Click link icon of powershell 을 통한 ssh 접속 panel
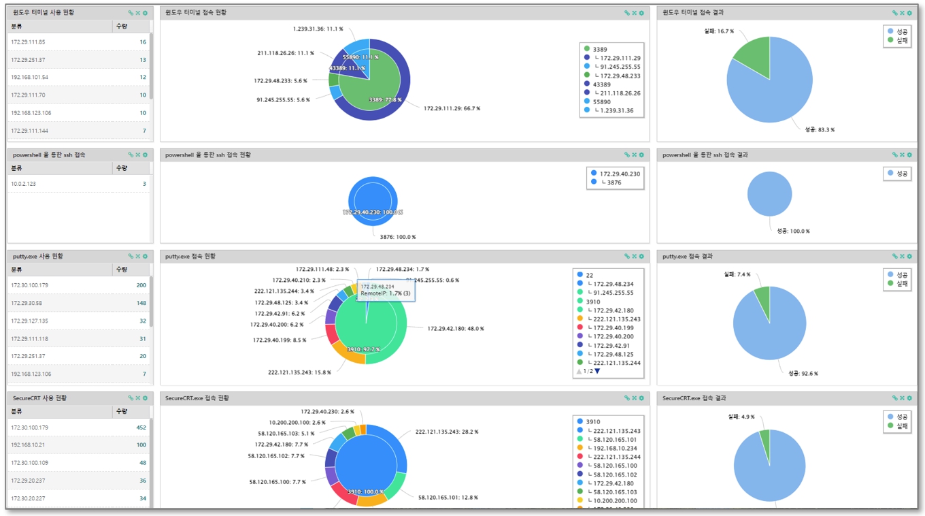Viewport: 925px width, 516px height. click(131, 155)
